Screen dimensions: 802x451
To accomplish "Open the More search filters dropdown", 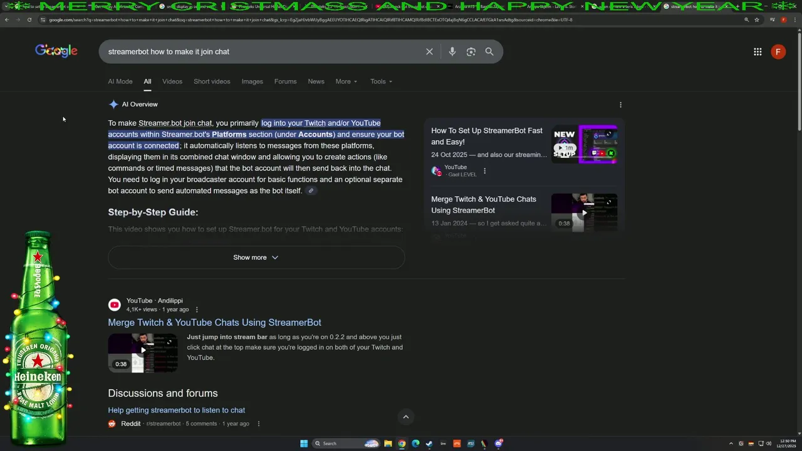I will 346,81.
